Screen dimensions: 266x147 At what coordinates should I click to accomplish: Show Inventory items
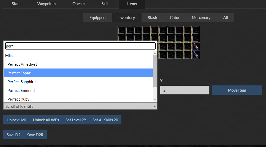pyautogui.click(x=127, y=18)
